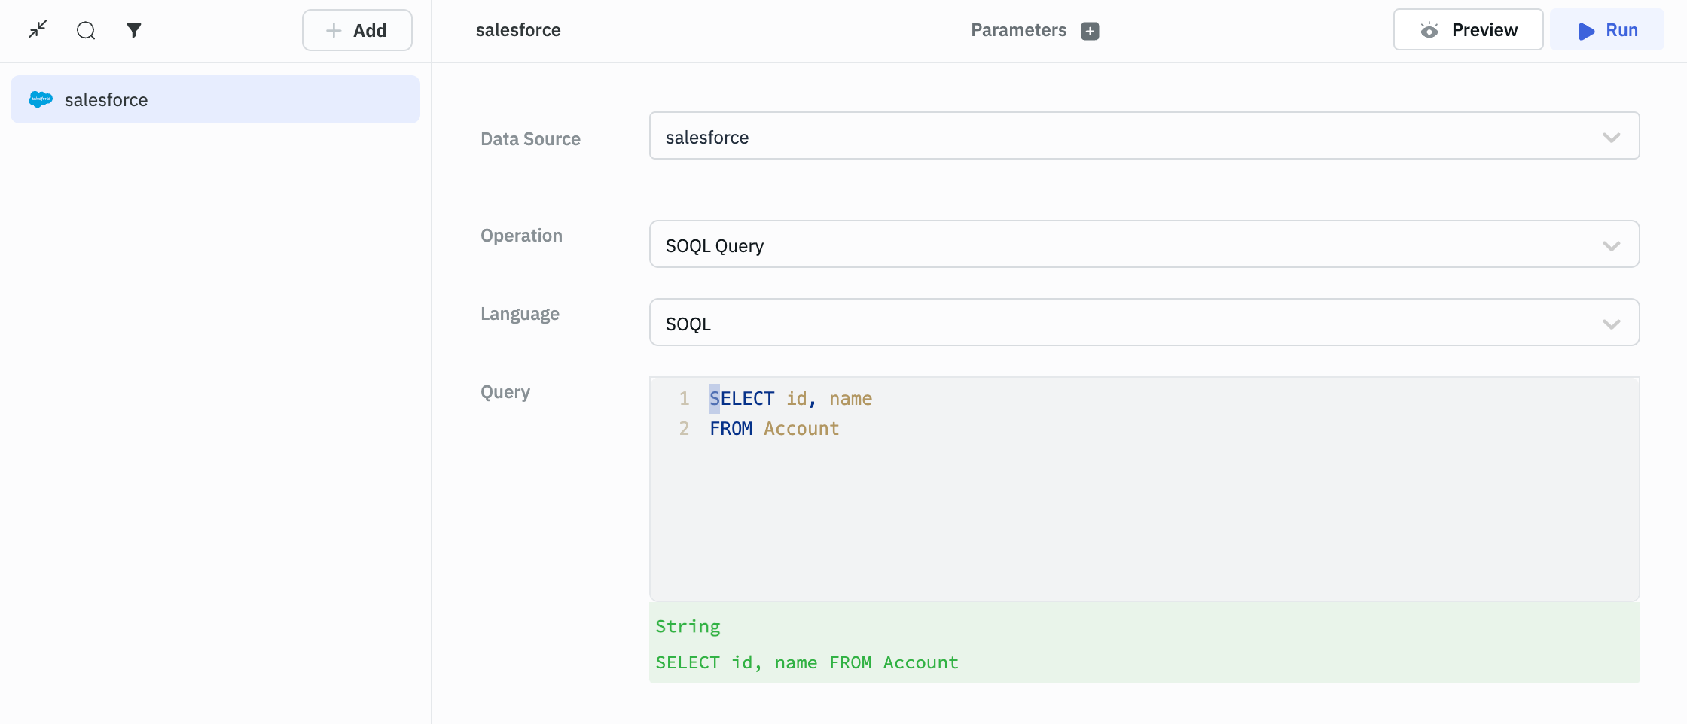This screenshot has height=724, width=1687.
Task: Click the Preview button
Action: (1468, 30)
